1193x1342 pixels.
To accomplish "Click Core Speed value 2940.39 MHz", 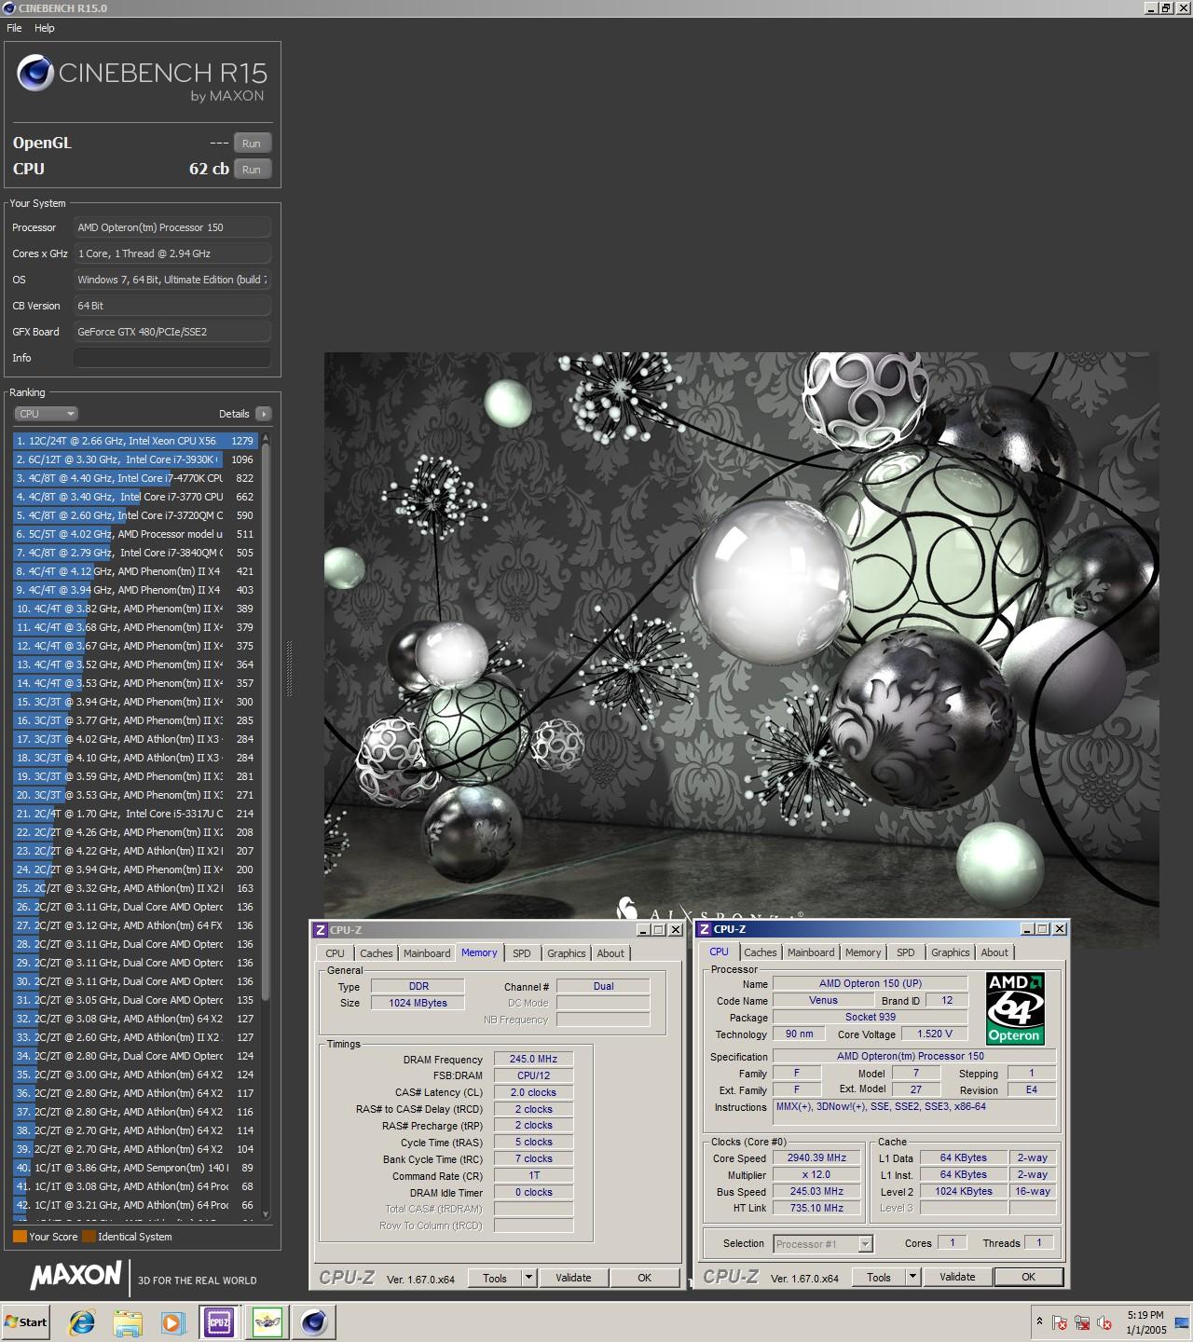I will pos(816,1158).
